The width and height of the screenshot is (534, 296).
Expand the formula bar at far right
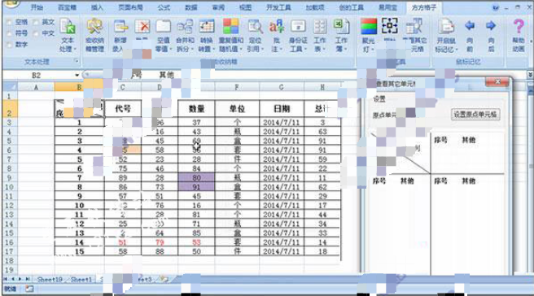[530, 75]
